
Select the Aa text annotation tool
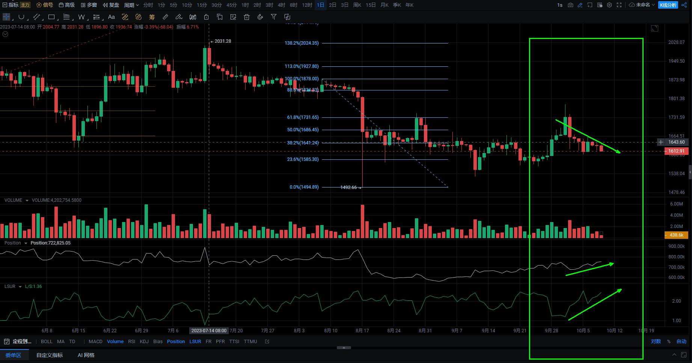[111, 17]
